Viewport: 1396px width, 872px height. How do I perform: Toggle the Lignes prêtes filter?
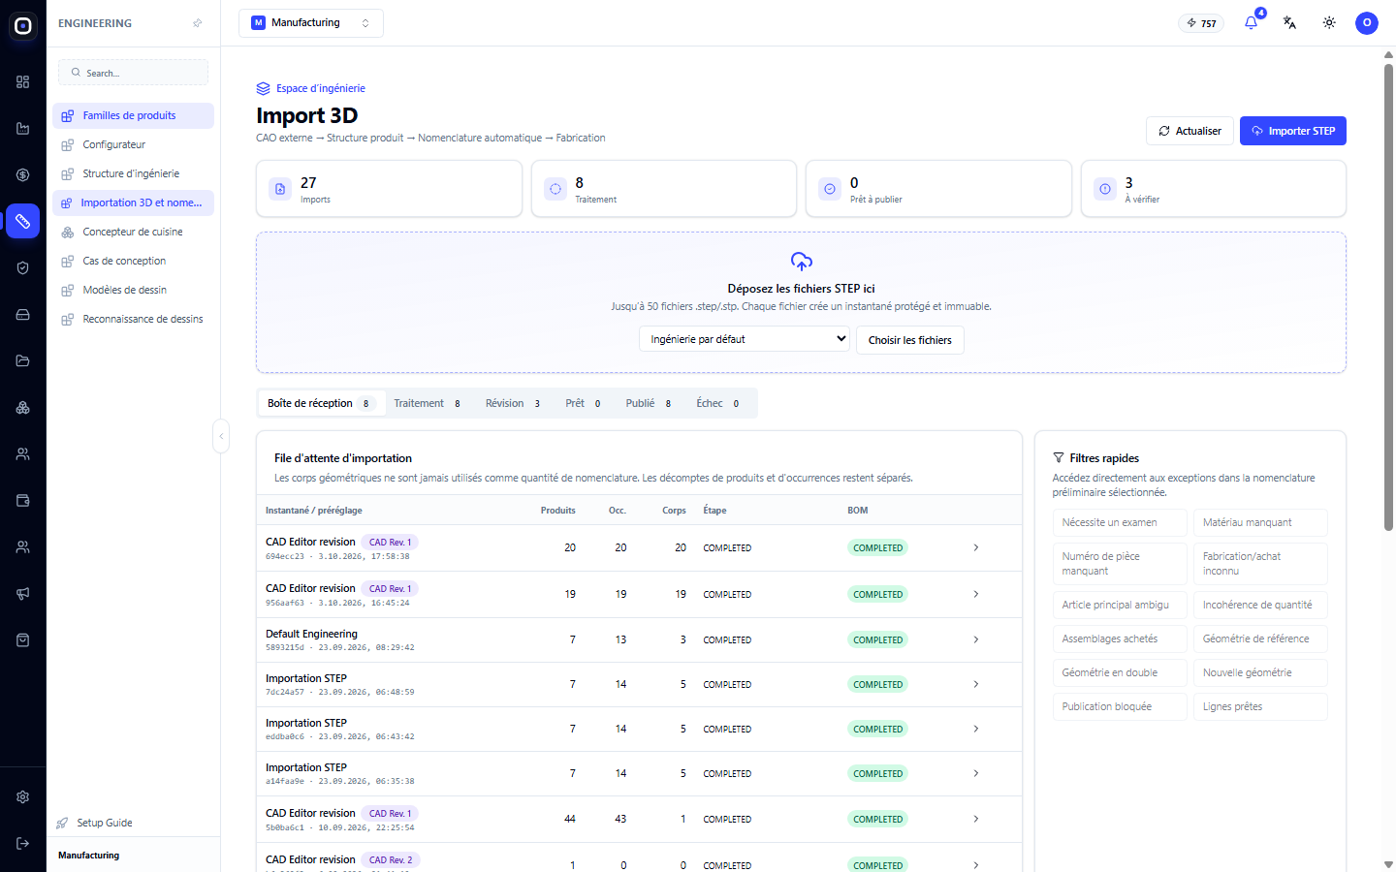1260,707
